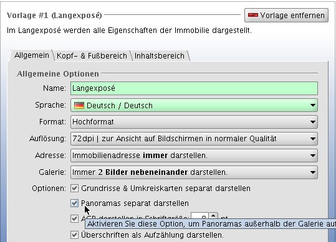Open the Sprache dropdown showing Deutsch / Deutsch
Screen dimensions: 336x242
[x=194, y=105]
